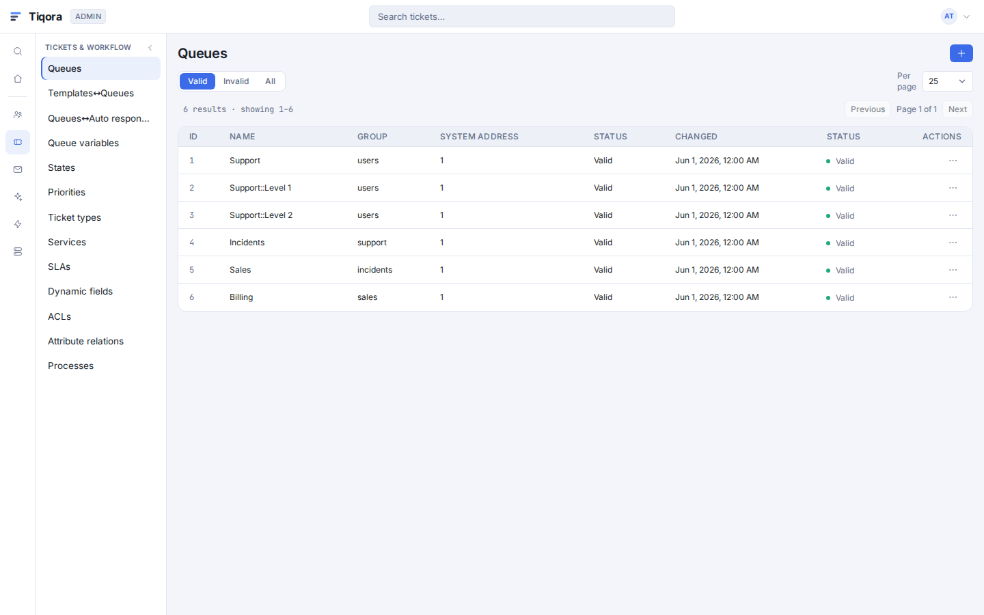Click the 'incidents' group cell for Sales
Image resolution: width=984 pixels, height=615 pixels.
(x=374, y=270)
